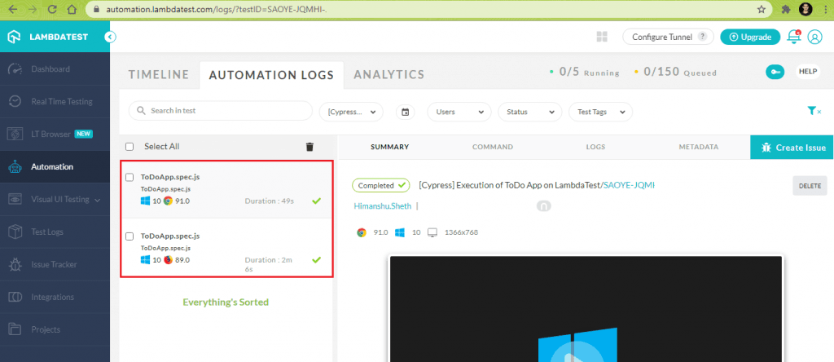Switch to METADATA tab
Image resolution: width=834 pixels, height=362 pixels.
(698, 147)
